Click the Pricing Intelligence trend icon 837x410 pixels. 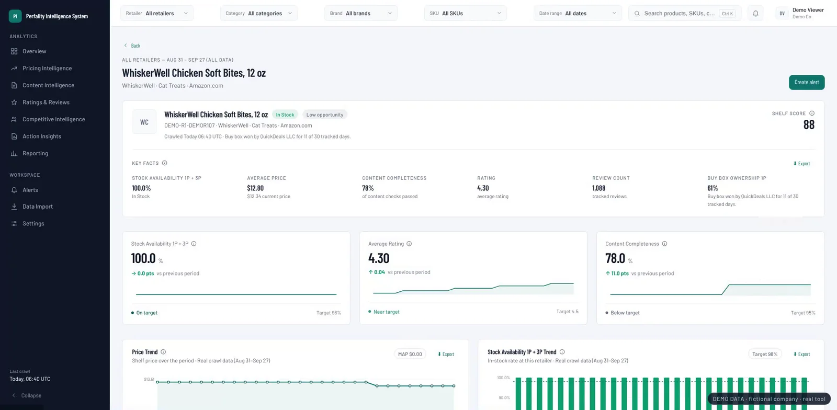point(14,69)
